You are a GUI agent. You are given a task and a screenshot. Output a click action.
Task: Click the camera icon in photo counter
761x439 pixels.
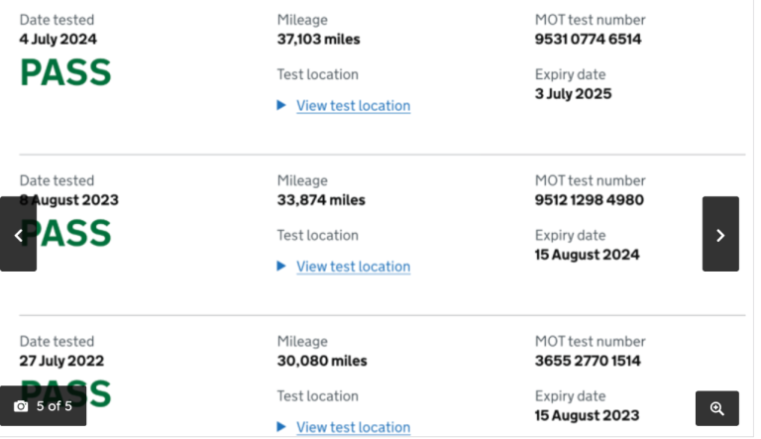point(21,406)
